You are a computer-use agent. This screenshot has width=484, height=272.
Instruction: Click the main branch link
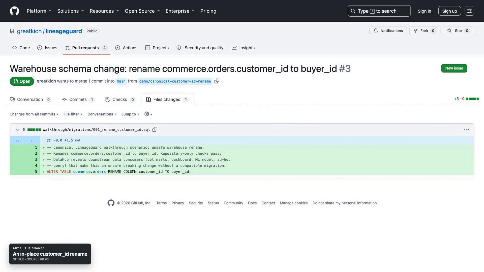tap(121, 81)
